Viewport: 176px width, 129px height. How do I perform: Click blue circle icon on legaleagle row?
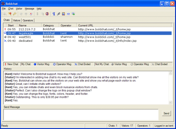click(x=5, y=33)
